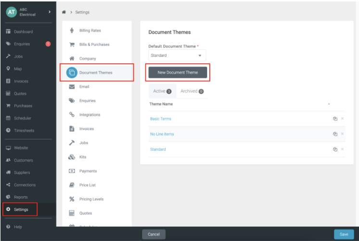Open Pricing Levels settings
The width and height of the screenshot is (359, 241).
coord(97,199)
